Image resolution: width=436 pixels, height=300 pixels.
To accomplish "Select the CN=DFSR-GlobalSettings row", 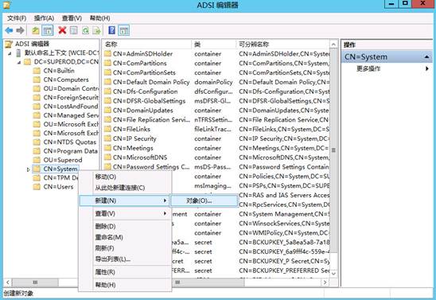I will point(216,101).
